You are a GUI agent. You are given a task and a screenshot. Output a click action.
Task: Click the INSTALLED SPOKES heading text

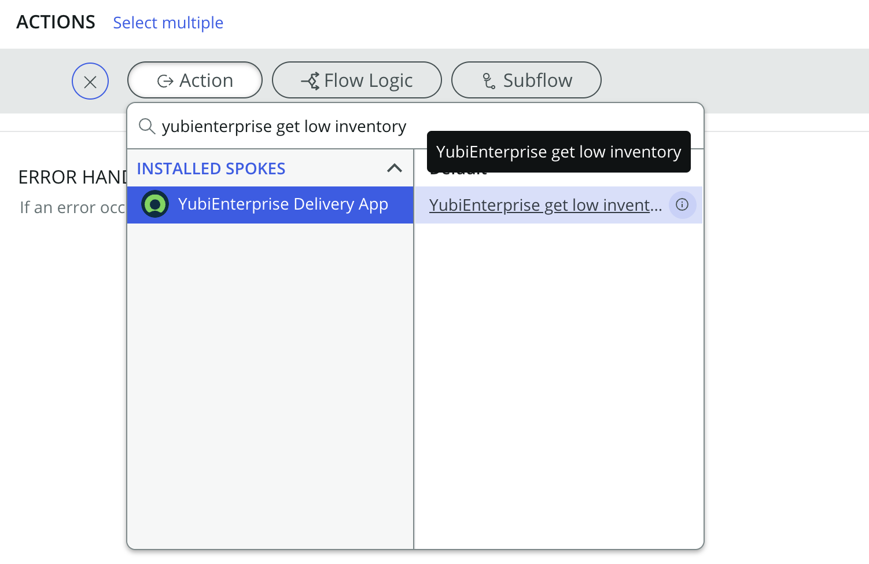pos(211,169)
